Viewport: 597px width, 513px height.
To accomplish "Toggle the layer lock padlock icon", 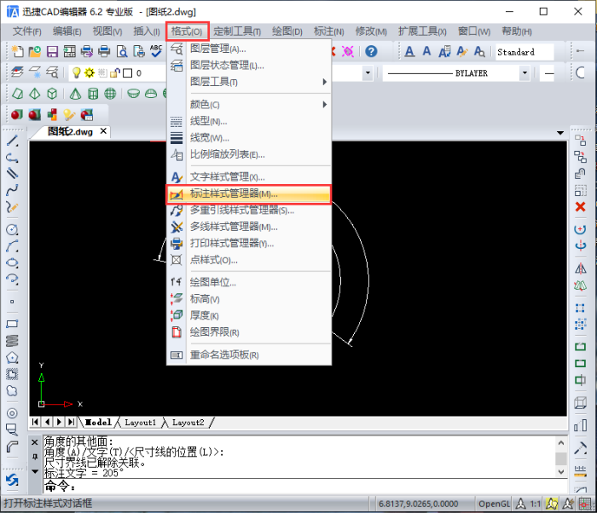I will (x=115, y=72).
